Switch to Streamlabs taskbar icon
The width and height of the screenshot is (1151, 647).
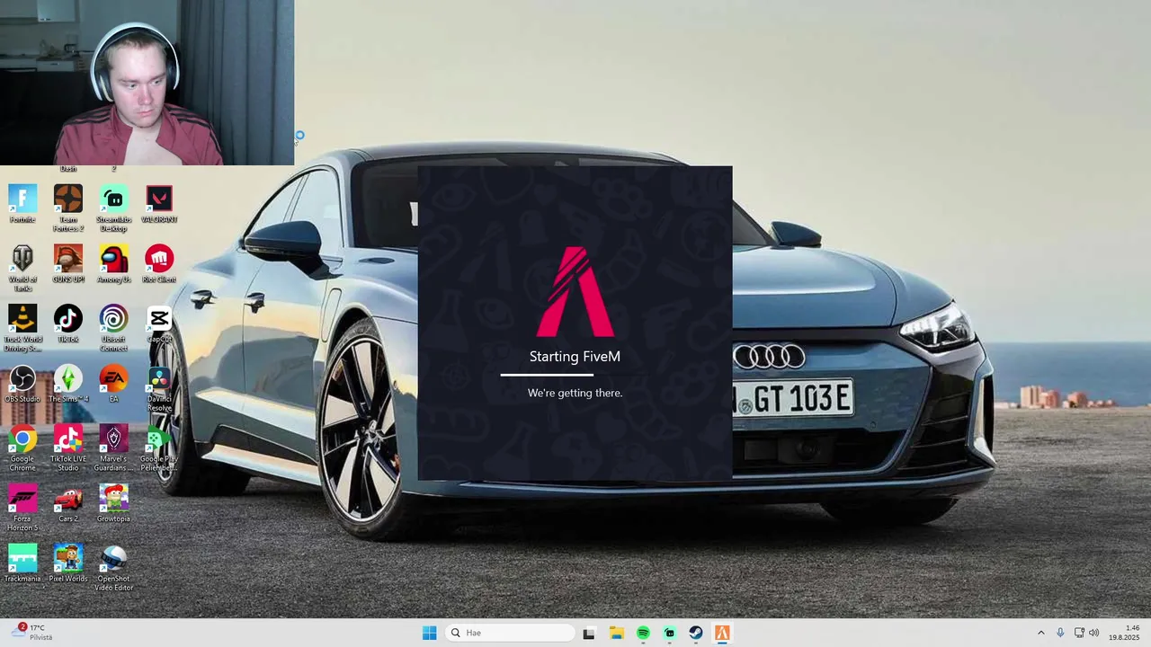[x=669, y=633]
